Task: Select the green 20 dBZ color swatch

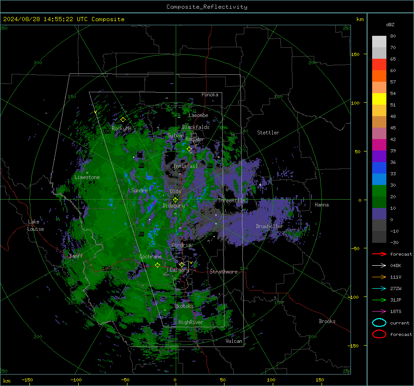Action: pyautogui.click(x=379, y=191)
